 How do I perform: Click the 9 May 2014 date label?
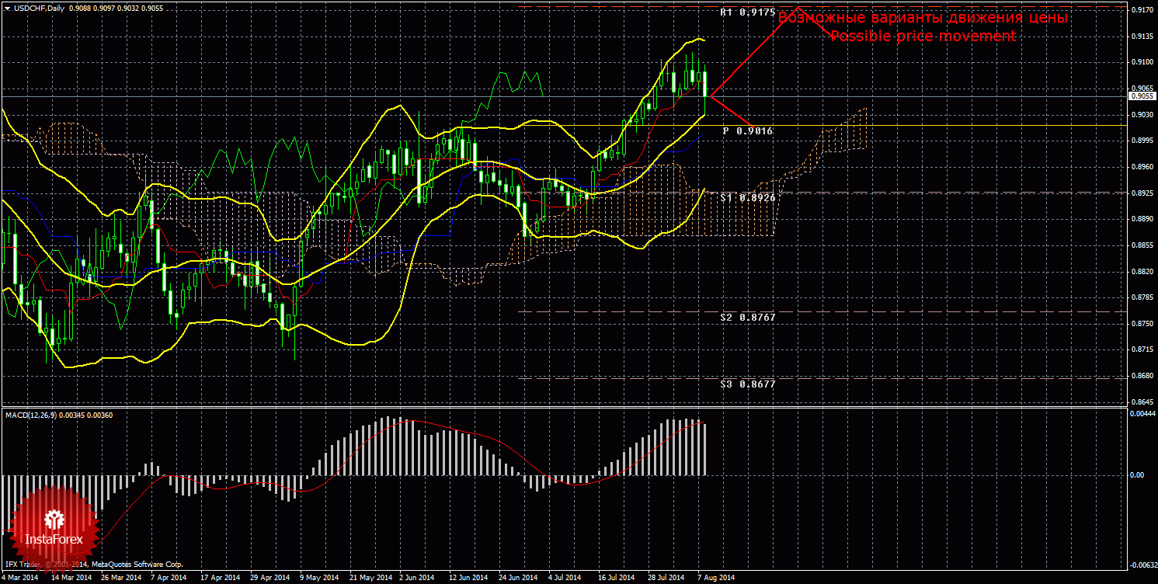click(x=318, y=578)
